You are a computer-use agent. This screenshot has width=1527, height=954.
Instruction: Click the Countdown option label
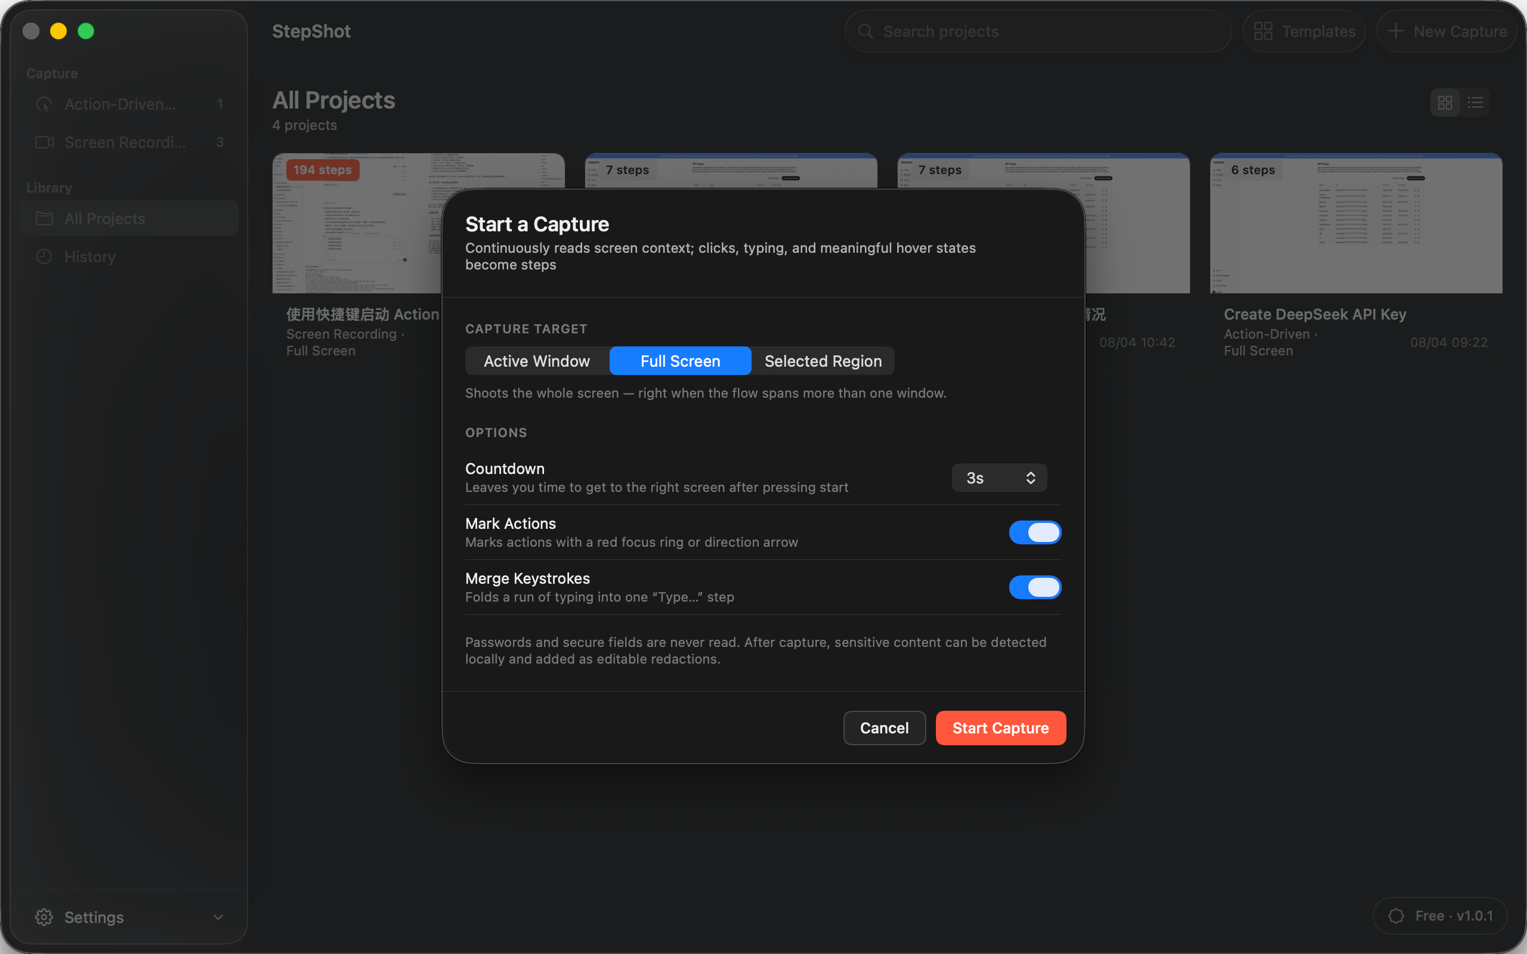505,469
